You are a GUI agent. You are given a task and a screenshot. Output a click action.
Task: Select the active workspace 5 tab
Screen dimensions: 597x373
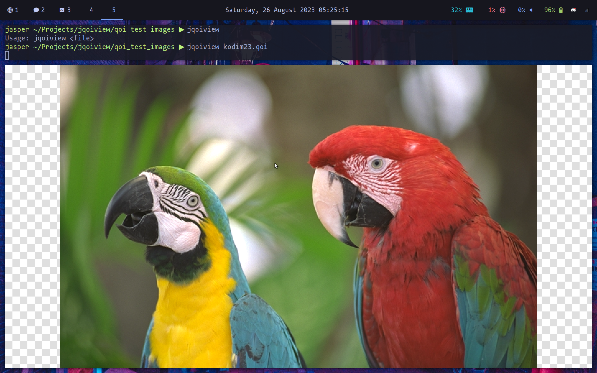[x=113, y=10]
